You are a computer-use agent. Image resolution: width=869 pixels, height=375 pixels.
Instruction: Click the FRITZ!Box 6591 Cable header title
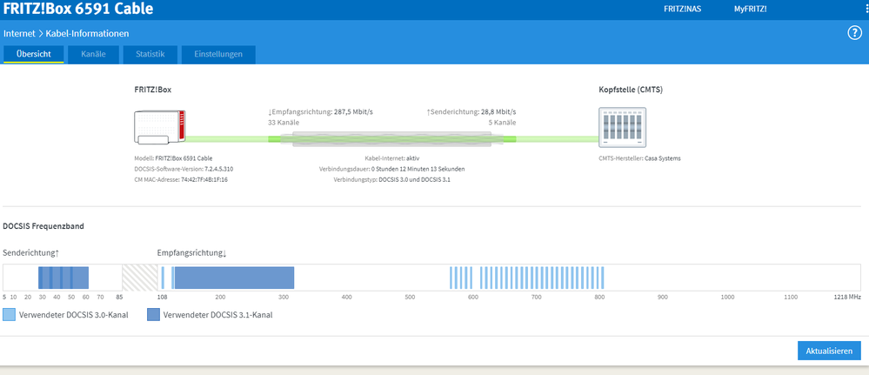pos(78,10)
